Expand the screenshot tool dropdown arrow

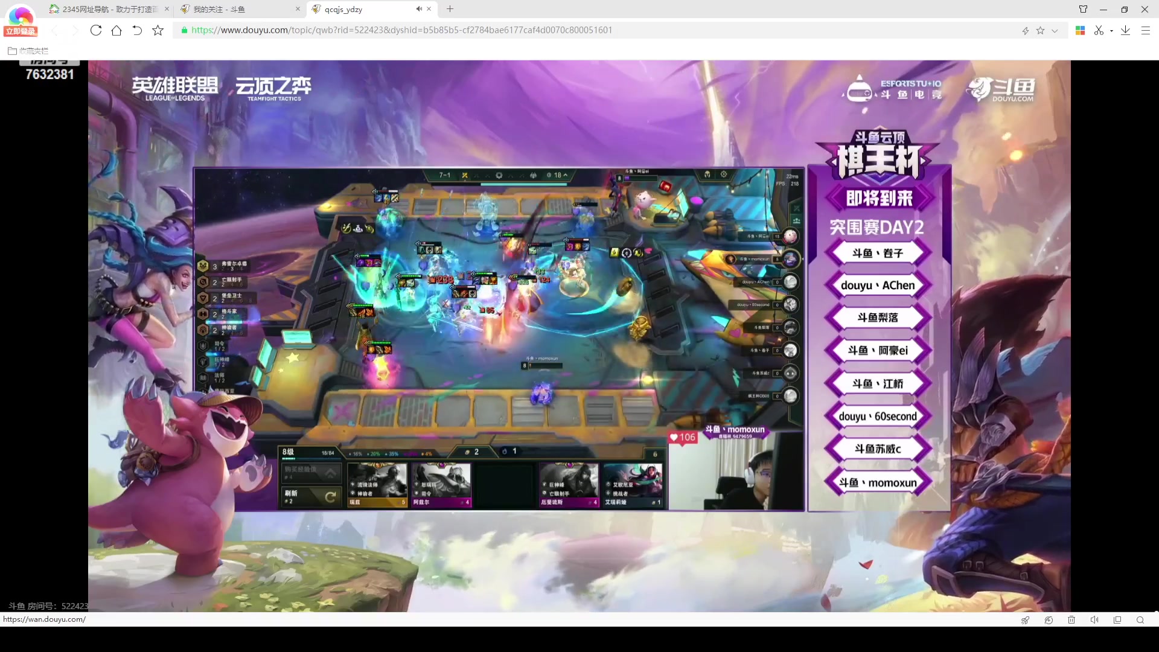pos(1111,31)
